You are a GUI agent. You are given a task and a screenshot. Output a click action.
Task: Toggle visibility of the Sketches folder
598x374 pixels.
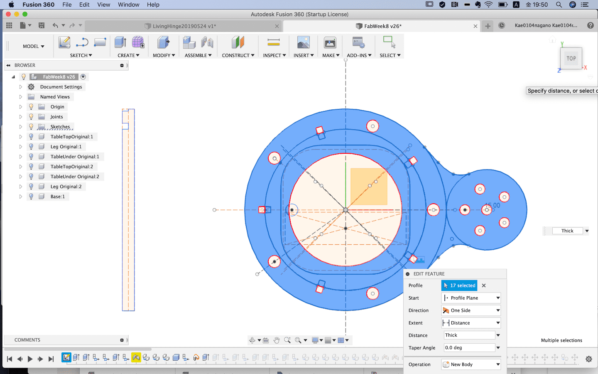(31, 127)
